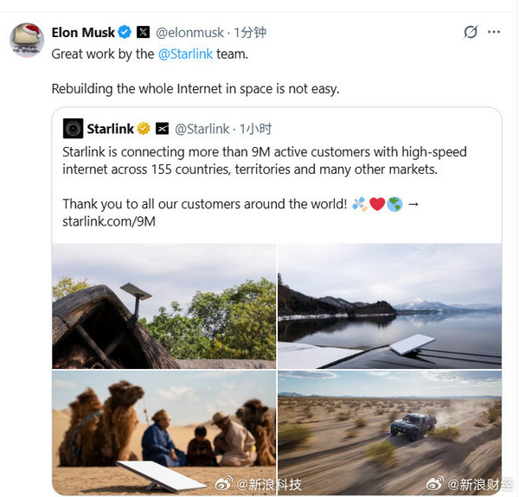Open the three-dot more options menu
Viewport: 519px width, 497px height.
pyautogui.click(x=494, y=32)
